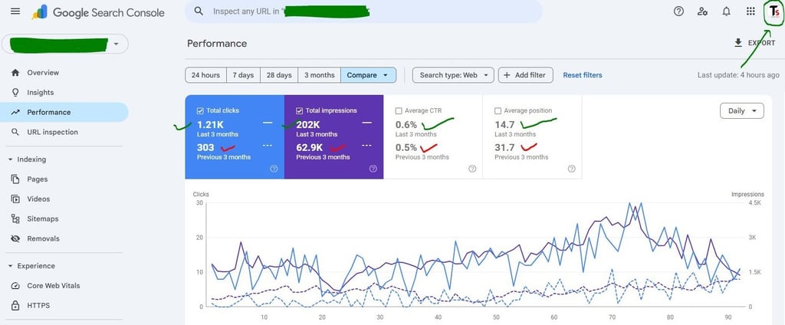Click the Export download icon

coord(738,43)
